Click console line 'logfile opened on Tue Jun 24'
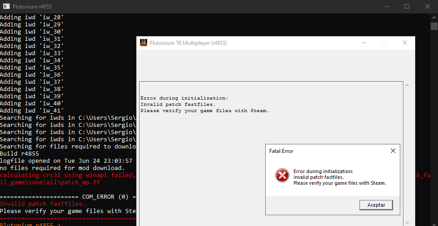 click(66, 161)
